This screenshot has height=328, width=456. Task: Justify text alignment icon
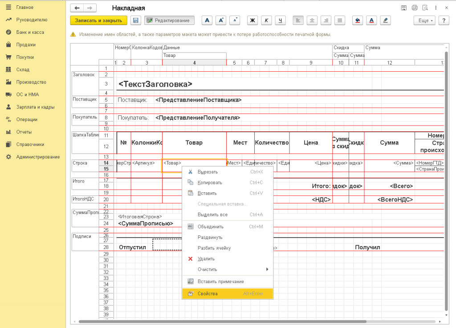coord(340,20)
